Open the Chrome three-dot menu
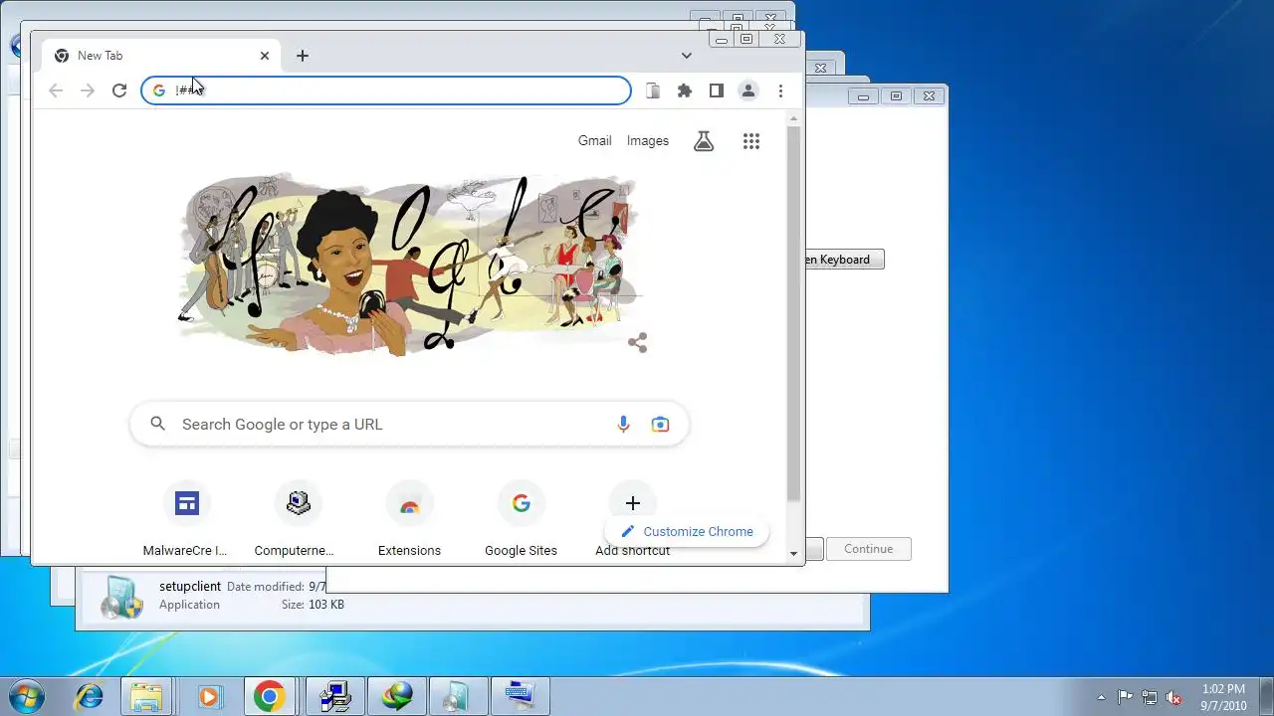Viewport: 1274px width, 716px height. (x=780, y=90)
